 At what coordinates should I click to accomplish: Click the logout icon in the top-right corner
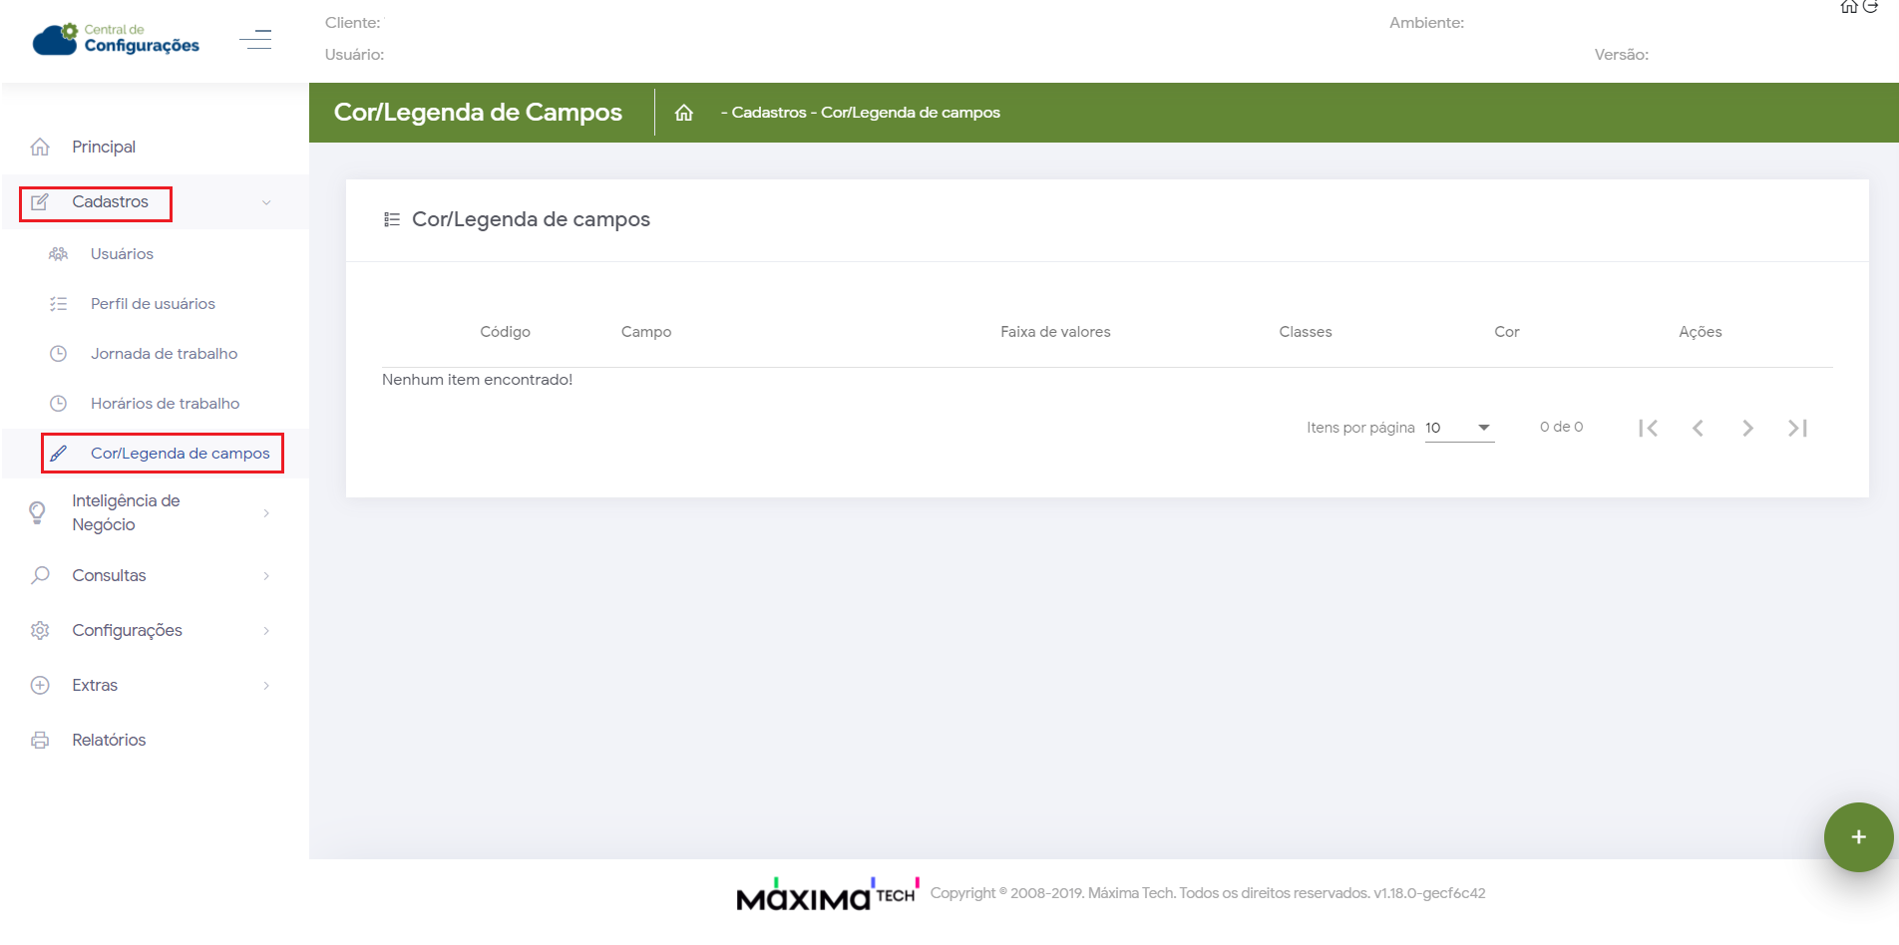coord(1870,7)
